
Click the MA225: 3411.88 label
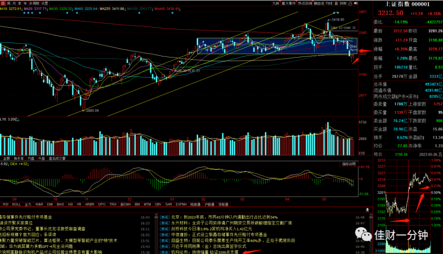click(x=112, y=9)
